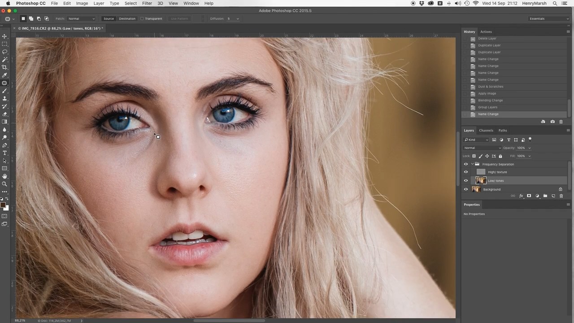Select the Brush tool
The image size is (574, 323).
coord(5,91)
